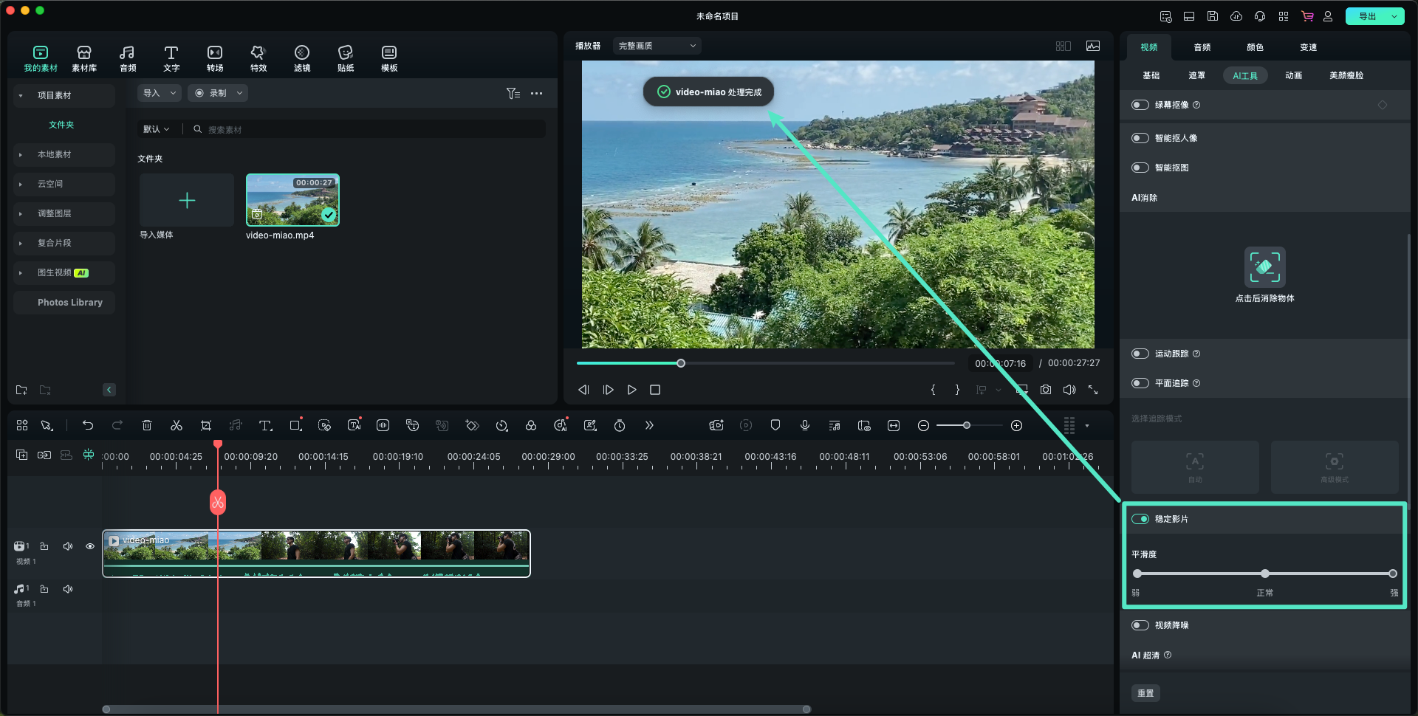This screenshot has height=716, width=1418.
Task: Open the 模板 templates panel
Action: tap(389, 58)
